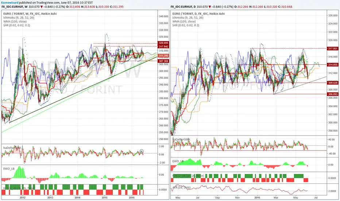Click 326.000 on the daily price axis
Viewport: 340px width, 201px height.
tap(333, 15)
